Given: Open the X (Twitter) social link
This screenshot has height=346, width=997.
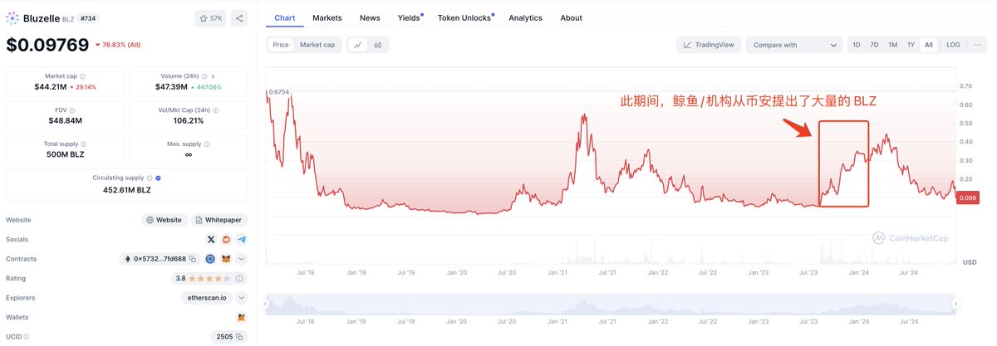Looking at the screenshot, I should pyautogui.click(x=211, y=239).
